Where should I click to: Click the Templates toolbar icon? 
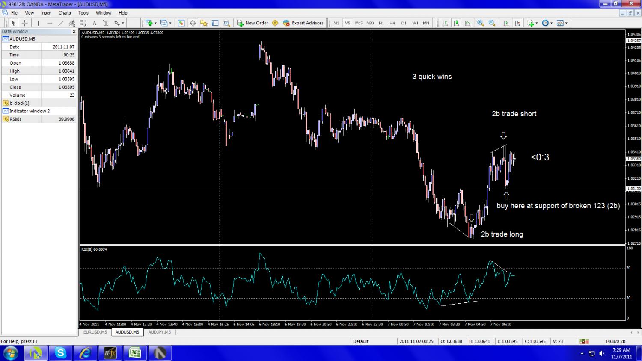(560, 23)
